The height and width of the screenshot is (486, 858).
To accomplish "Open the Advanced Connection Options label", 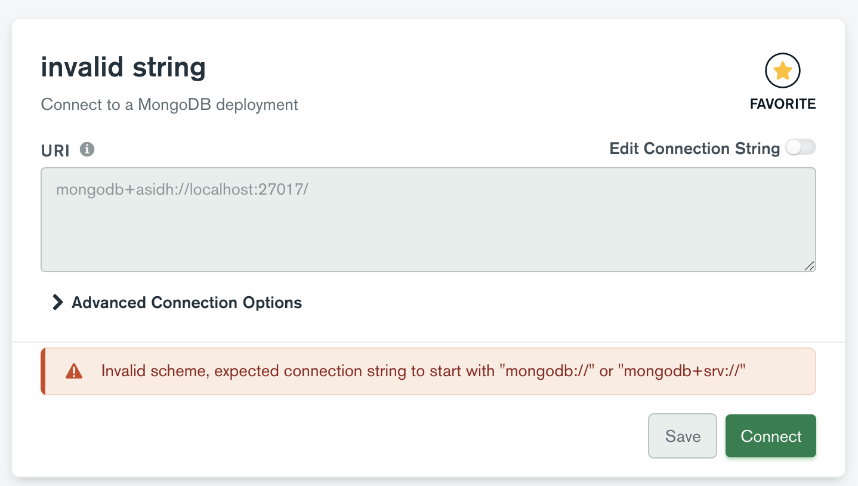I will click(x=187, y=303).
